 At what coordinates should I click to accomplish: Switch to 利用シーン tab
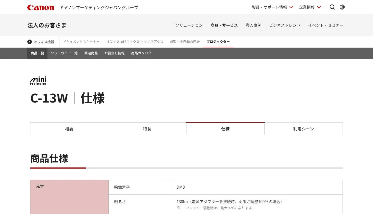point(303,129)
